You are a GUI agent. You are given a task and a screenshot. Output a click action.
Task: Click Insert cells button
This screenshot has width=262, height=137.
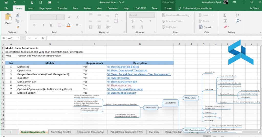204,15
